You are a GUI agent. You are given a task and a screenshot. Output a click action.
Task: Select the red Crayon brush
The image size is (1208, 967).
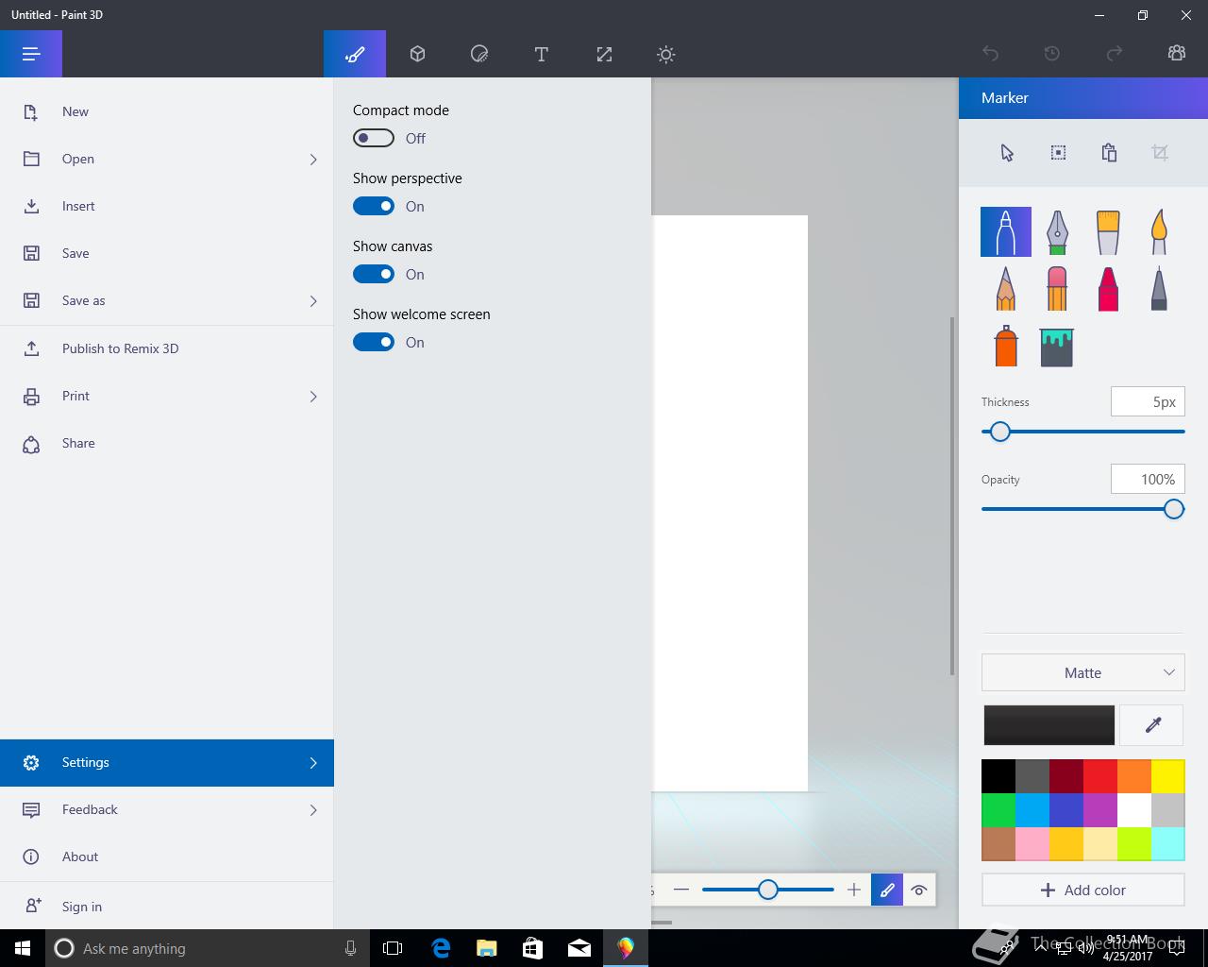(x=1108, y=288)
